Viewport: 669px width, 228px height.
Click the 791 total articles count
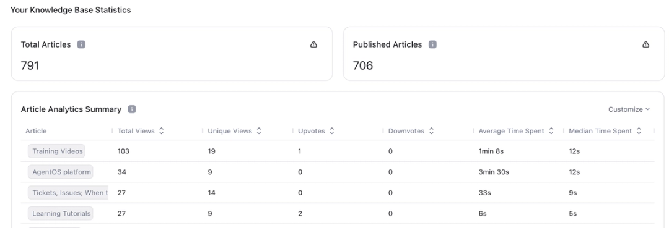pyautogui.click(x=30, y=65)
